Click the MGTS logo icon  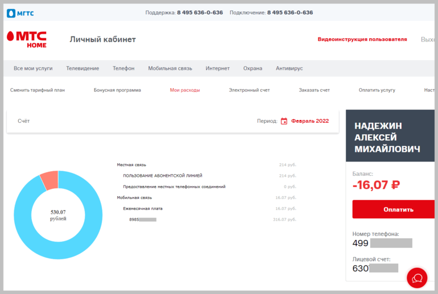coord(11,13)
